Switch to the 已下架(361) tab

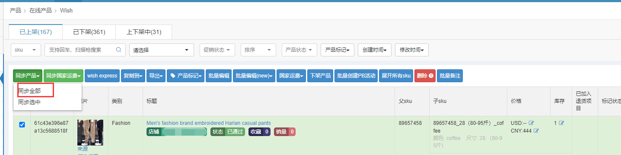(x=89, y=32)
